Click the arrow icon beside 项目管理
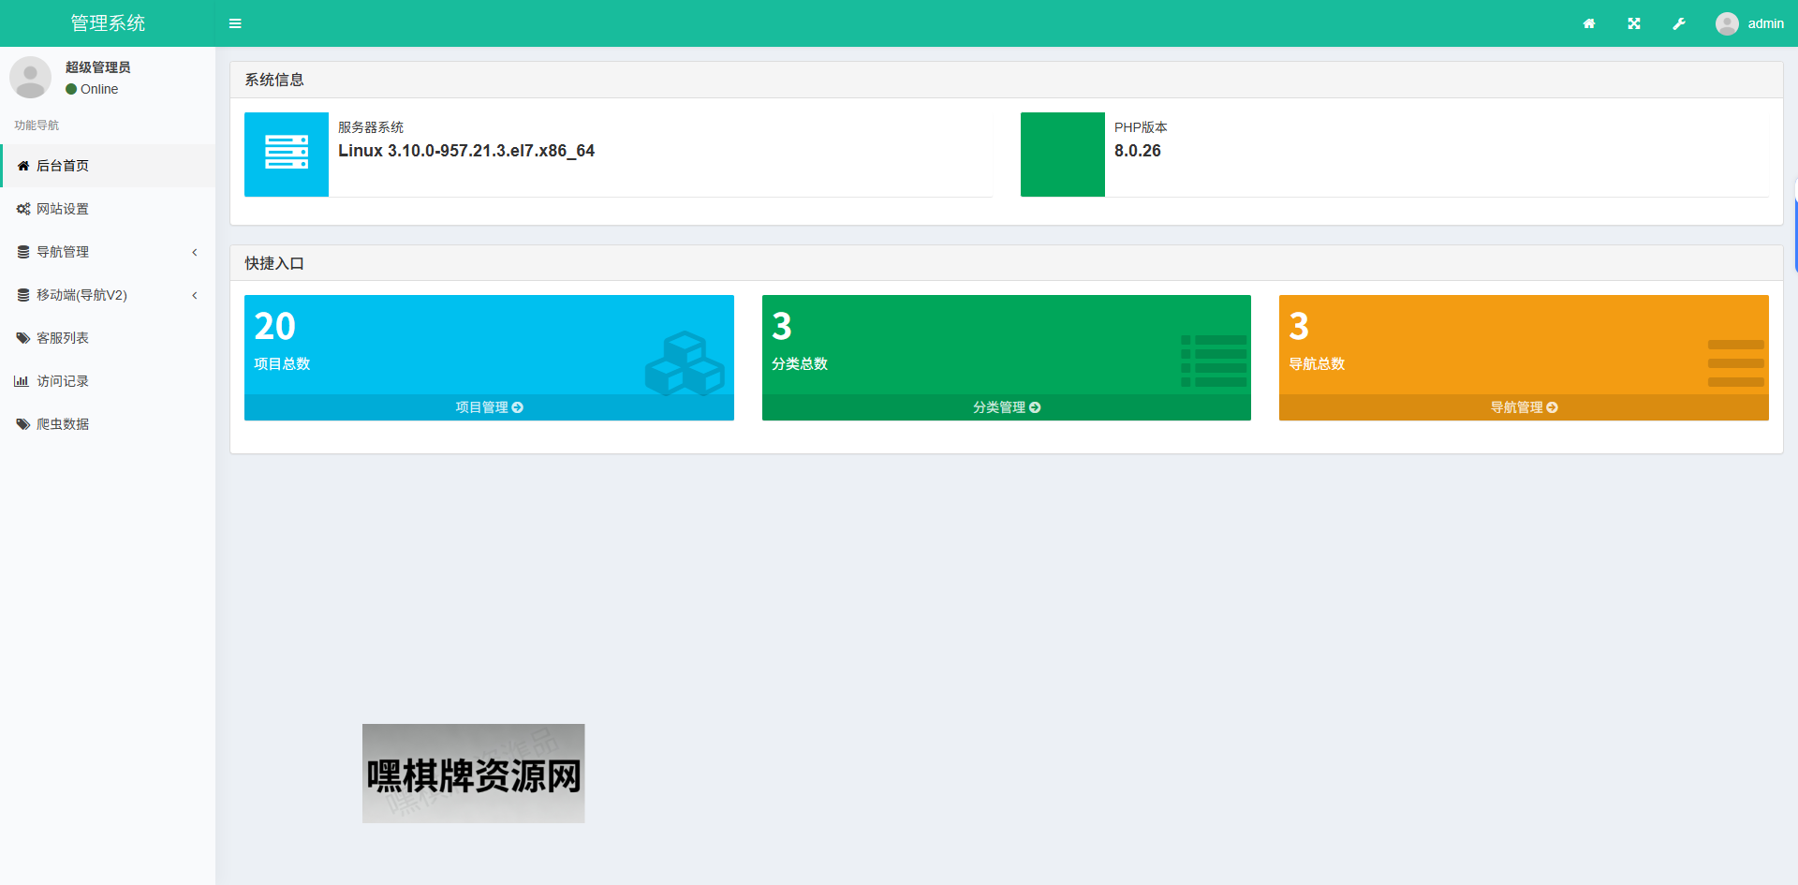The width and height of the screenshot is (1798, 885). point(518,407)
